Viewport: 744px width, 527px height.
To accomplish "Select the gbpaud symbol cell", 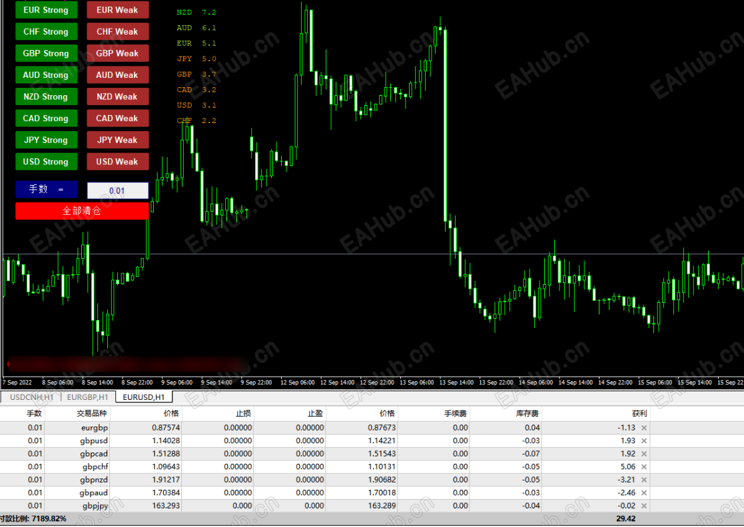I will [94, 493].
